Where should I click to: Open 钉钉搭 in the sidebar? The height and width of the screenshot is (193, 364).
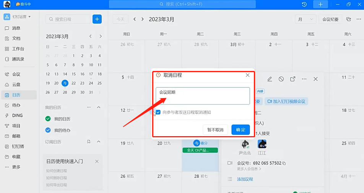(19, 146)
